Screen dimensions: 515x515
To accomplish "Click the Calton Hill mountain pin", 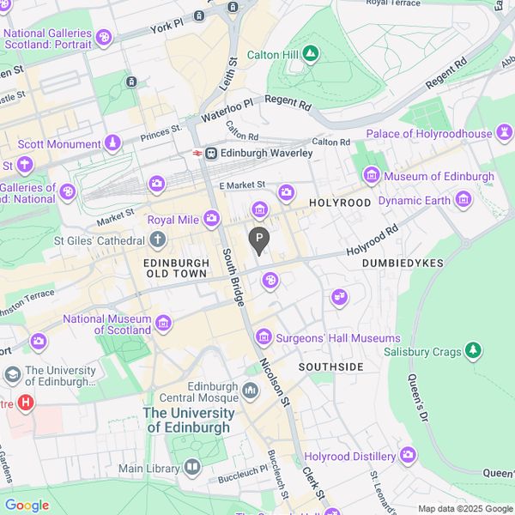I will tap(311, 54).
